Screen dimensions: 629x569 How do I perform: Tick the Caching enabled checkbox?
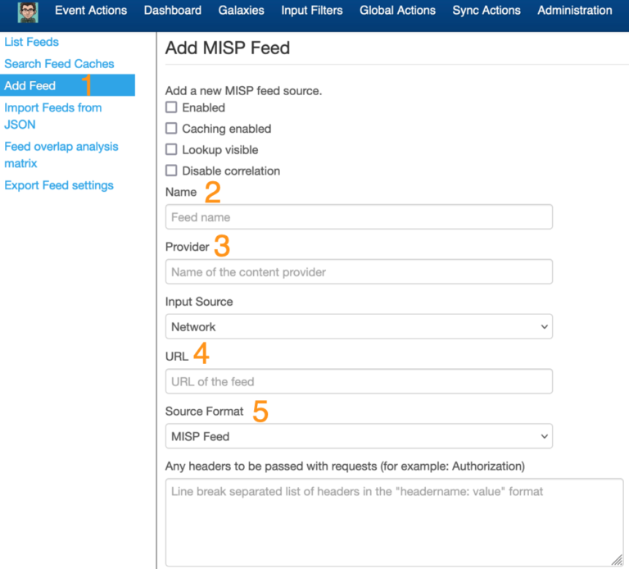click(x=171, y=129)
